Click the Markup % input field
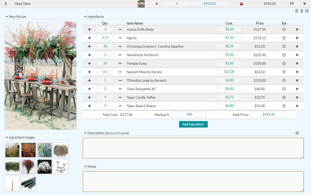Viewport: 311px width, 195px height. click(x=189, y=115)
